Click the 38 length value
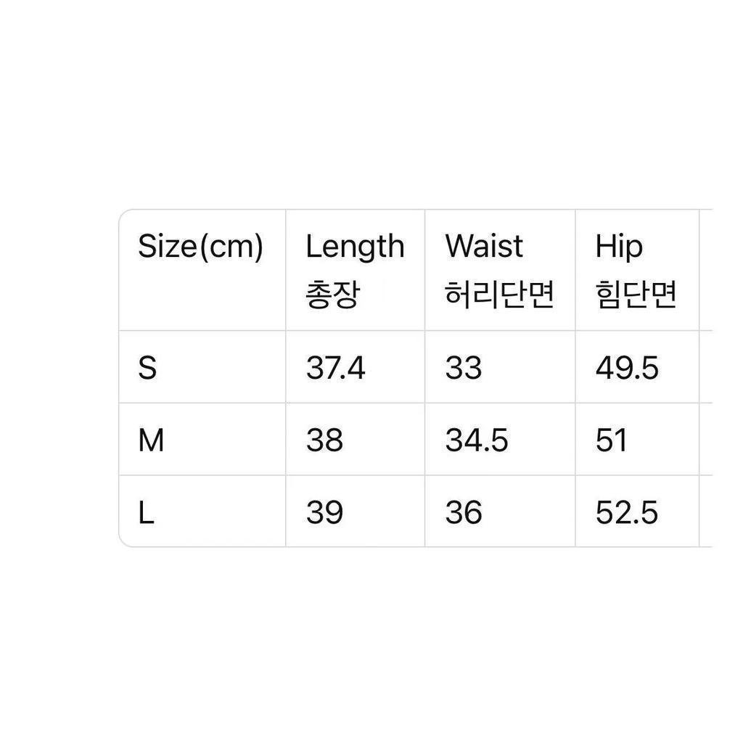Screen dimensions: 743x743 [x=324, y=440]
